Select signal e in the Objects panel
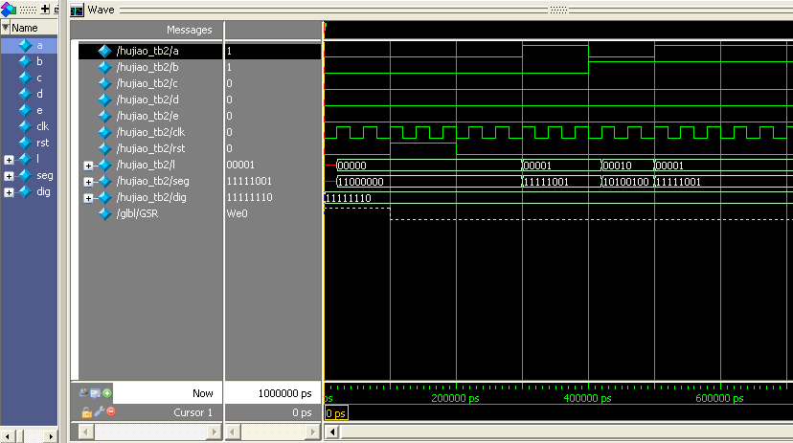793x443 pixels. (39, 110)
